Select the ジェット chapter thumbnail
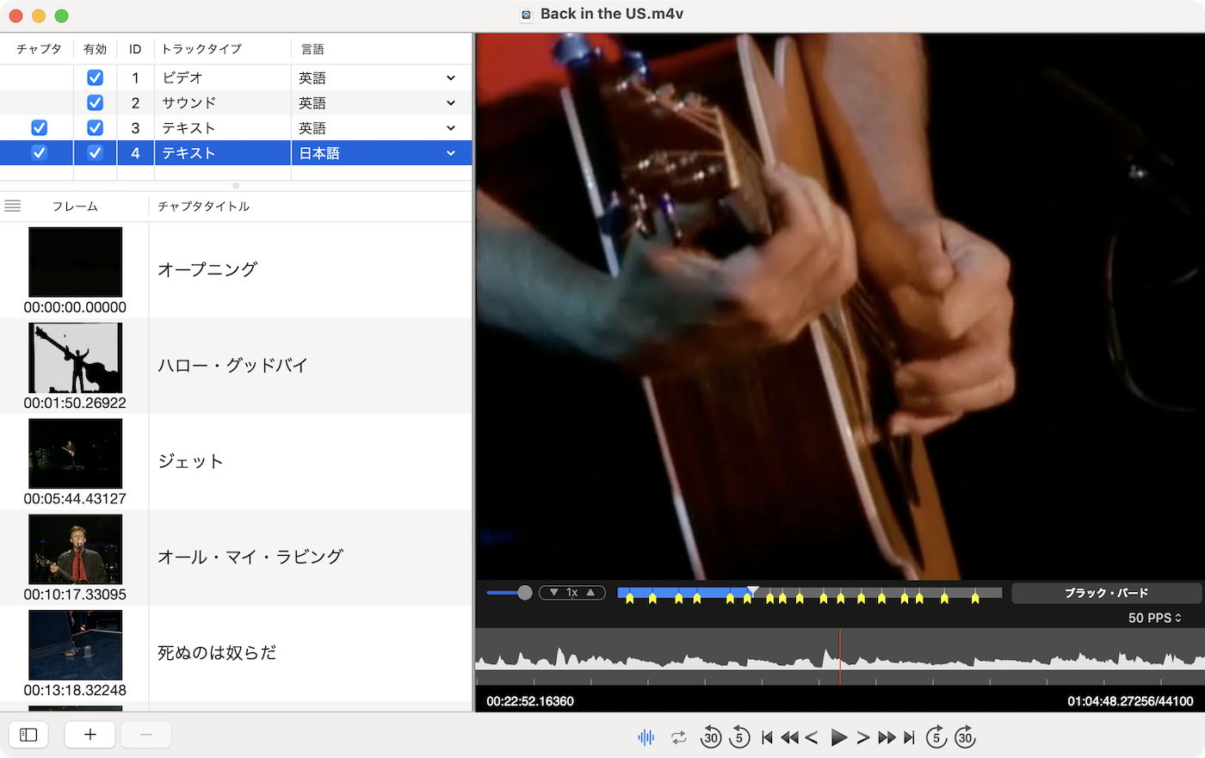The height and width of the screenshot is (758, 1205). (75, 453)
